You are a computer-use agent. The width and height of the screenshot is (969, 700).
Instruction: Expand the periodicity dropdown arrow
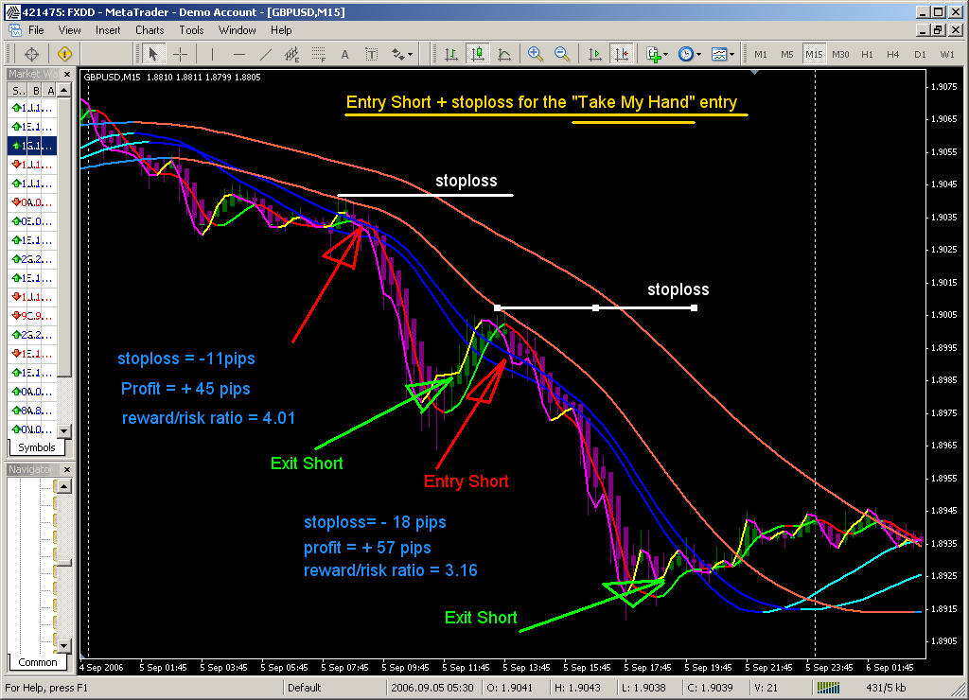pyautogui.click(x=698, y=55)
